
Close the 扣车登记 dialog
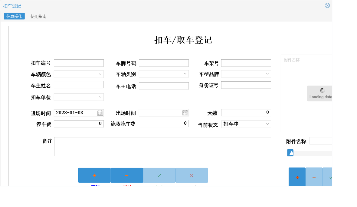[327, 5]
